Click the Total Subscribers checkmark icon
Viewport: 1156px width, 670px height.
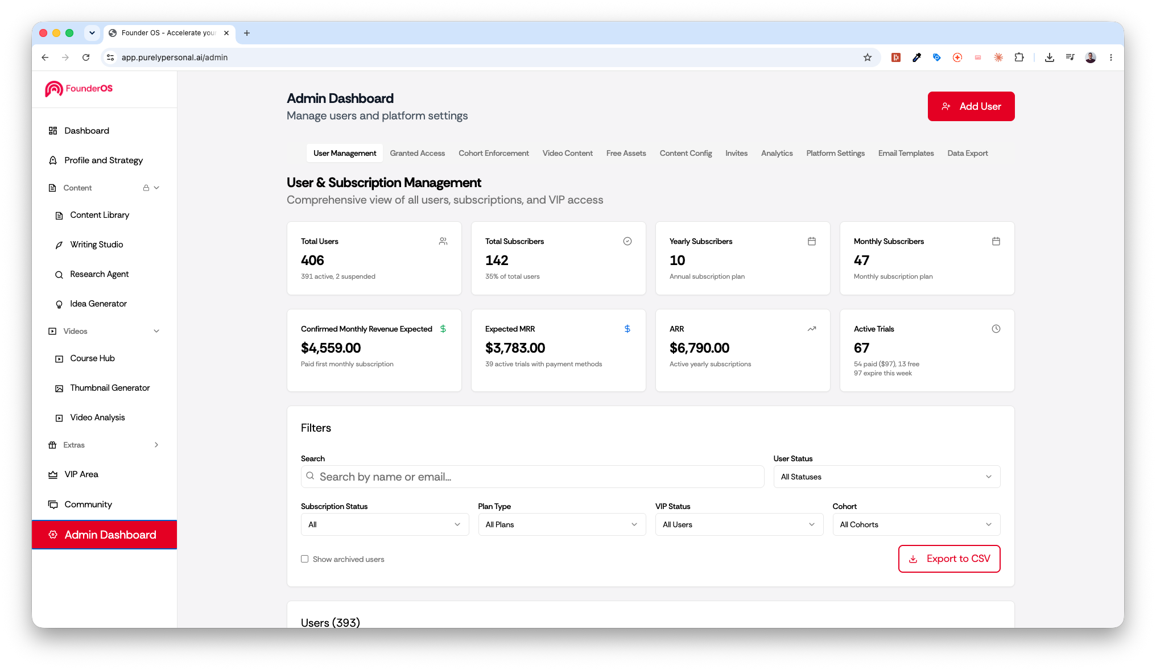[x=627, y=241]
